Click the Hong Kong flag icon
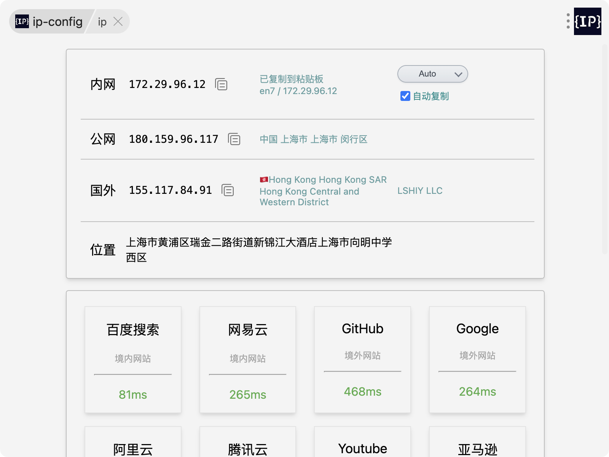The width and height of the screenshot is (609, 457). coord(264,179)
